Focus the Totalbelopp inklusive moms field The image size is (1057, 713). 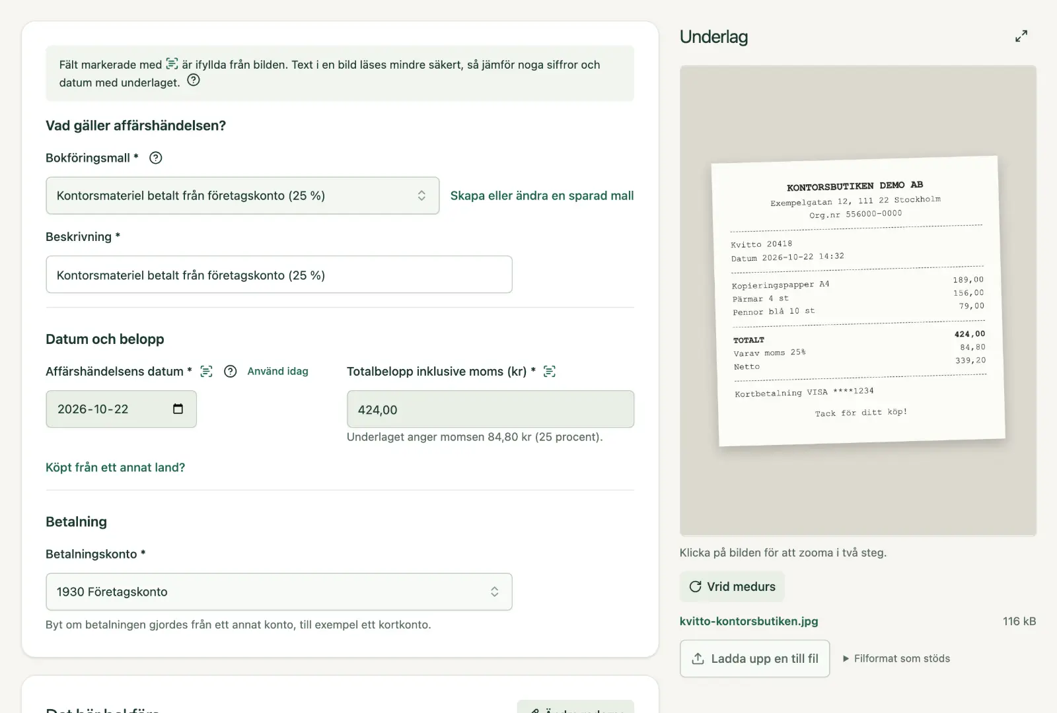pyautogui.click(x=490, y=409)
